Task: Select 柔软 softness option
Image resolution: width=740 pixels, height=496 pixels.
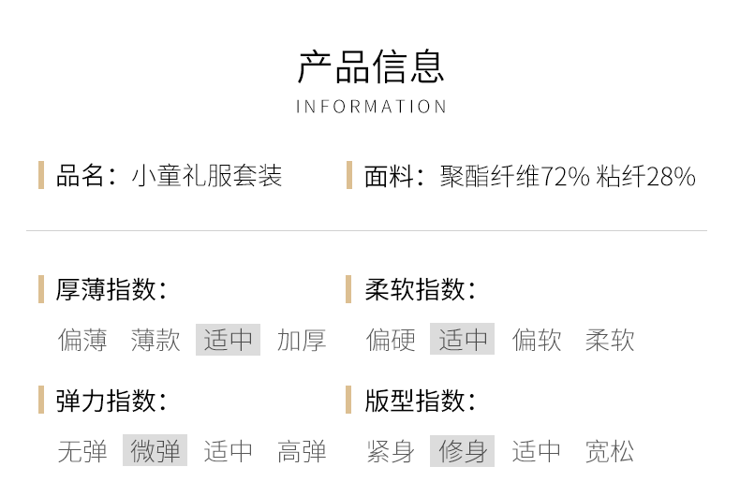Action: [610, 340]
